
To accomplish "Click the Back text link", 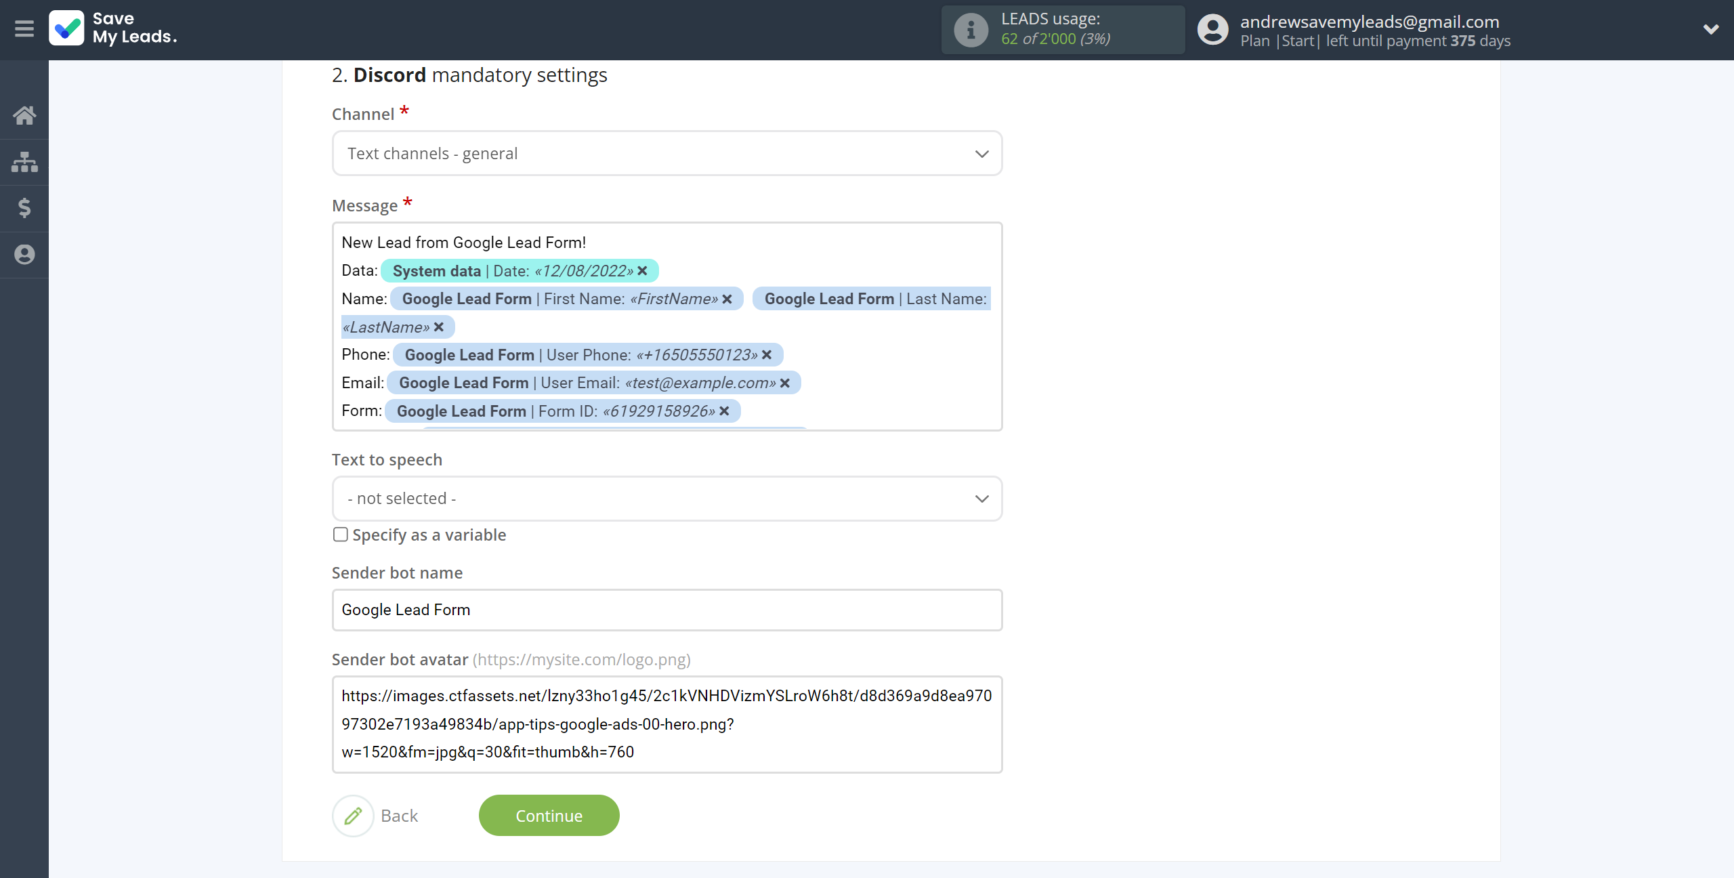I will (400, 816).
